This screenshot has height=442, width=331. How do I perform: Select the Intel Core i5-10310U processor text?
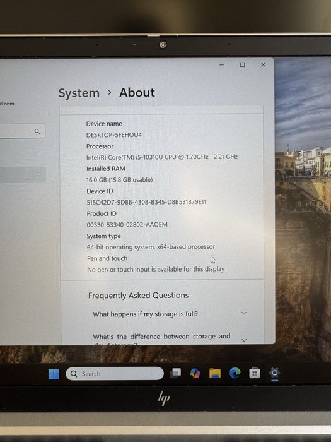162,157
